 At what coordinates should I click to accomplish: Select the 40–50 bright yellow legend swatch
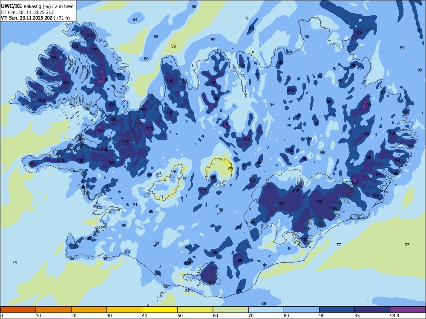click(160, 310)
